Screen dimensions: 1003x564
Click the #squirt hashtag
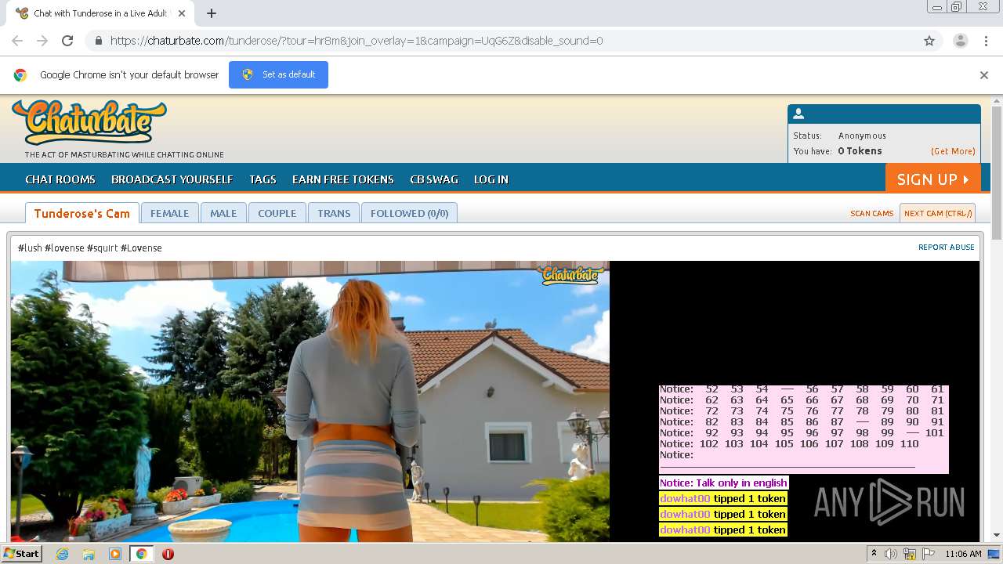tap(102, 248)
